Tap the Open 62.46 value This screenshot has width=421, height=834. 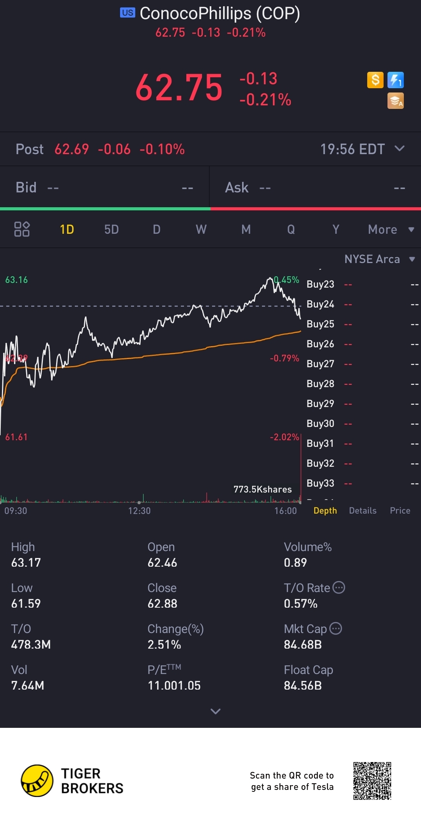tap(162, 562)
